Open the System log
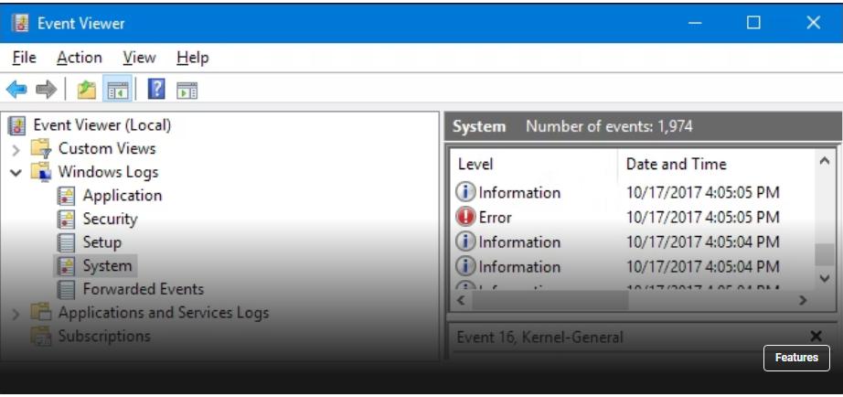This screenshot has height=397, width=843. pos(107,266)
